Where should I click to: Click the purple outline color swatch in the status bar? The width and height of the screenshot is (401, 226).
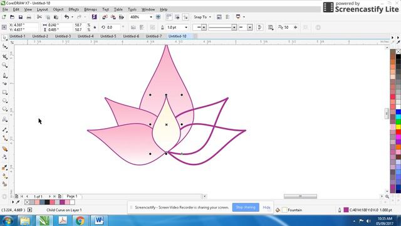point(346,210)
